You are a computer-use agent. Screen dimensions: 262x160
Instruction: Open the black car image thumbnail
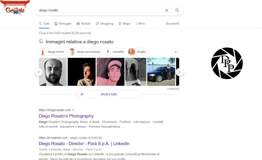tap(161, 72)
